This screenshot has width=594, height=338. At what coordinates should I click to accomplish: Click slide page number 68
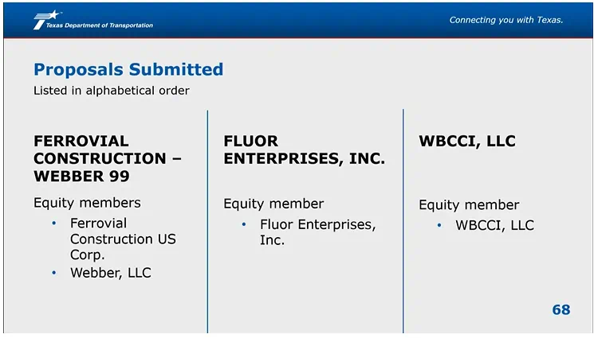click(561, 309)
